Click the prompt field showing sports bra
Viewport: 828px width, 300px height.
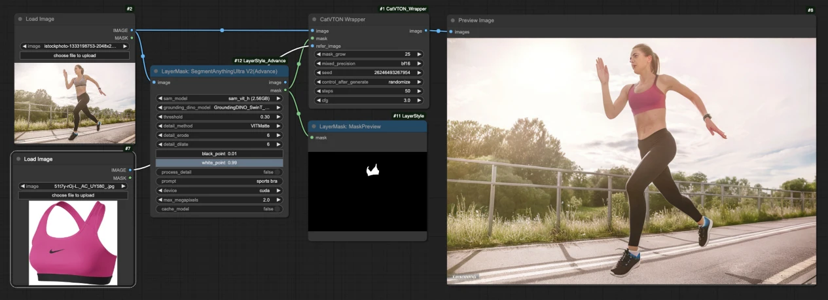[219, 181]
